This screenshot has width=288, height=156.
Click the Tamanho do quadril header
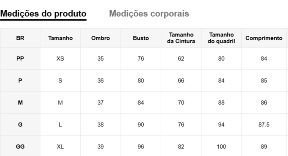pos(221,38)
